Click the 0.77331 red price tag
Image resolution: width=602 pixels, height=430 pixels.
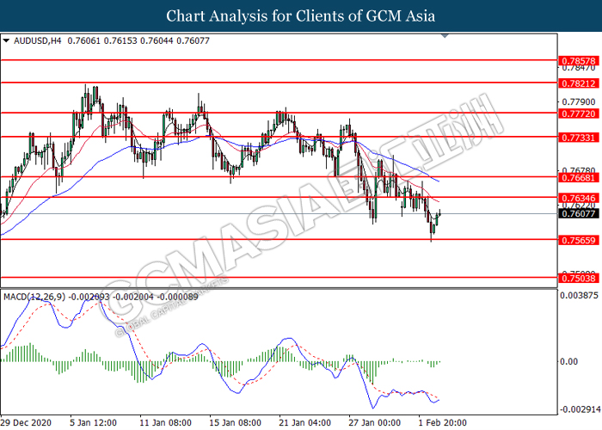(579, 138)
